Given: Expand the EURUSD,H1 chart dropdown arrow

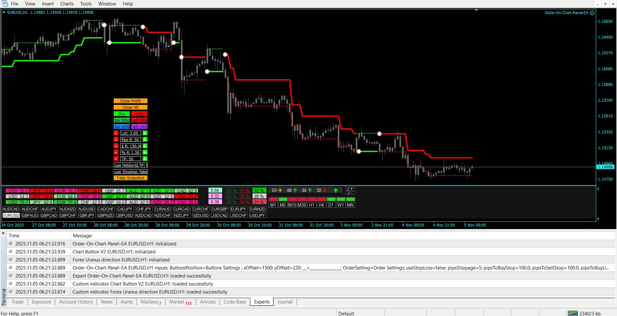Looking at the screenshot, I should 4,13.
